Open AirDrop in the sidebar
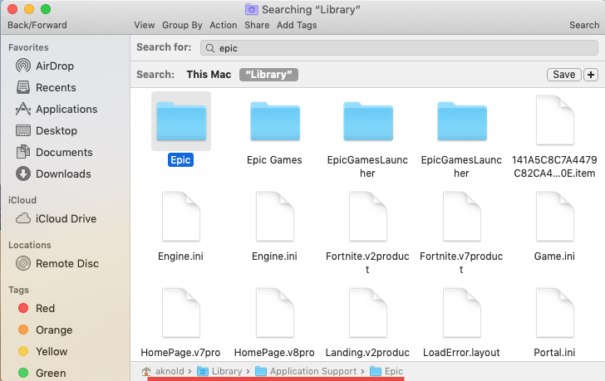The height and width of the screenshot is (381, 605). pos(45,66)
